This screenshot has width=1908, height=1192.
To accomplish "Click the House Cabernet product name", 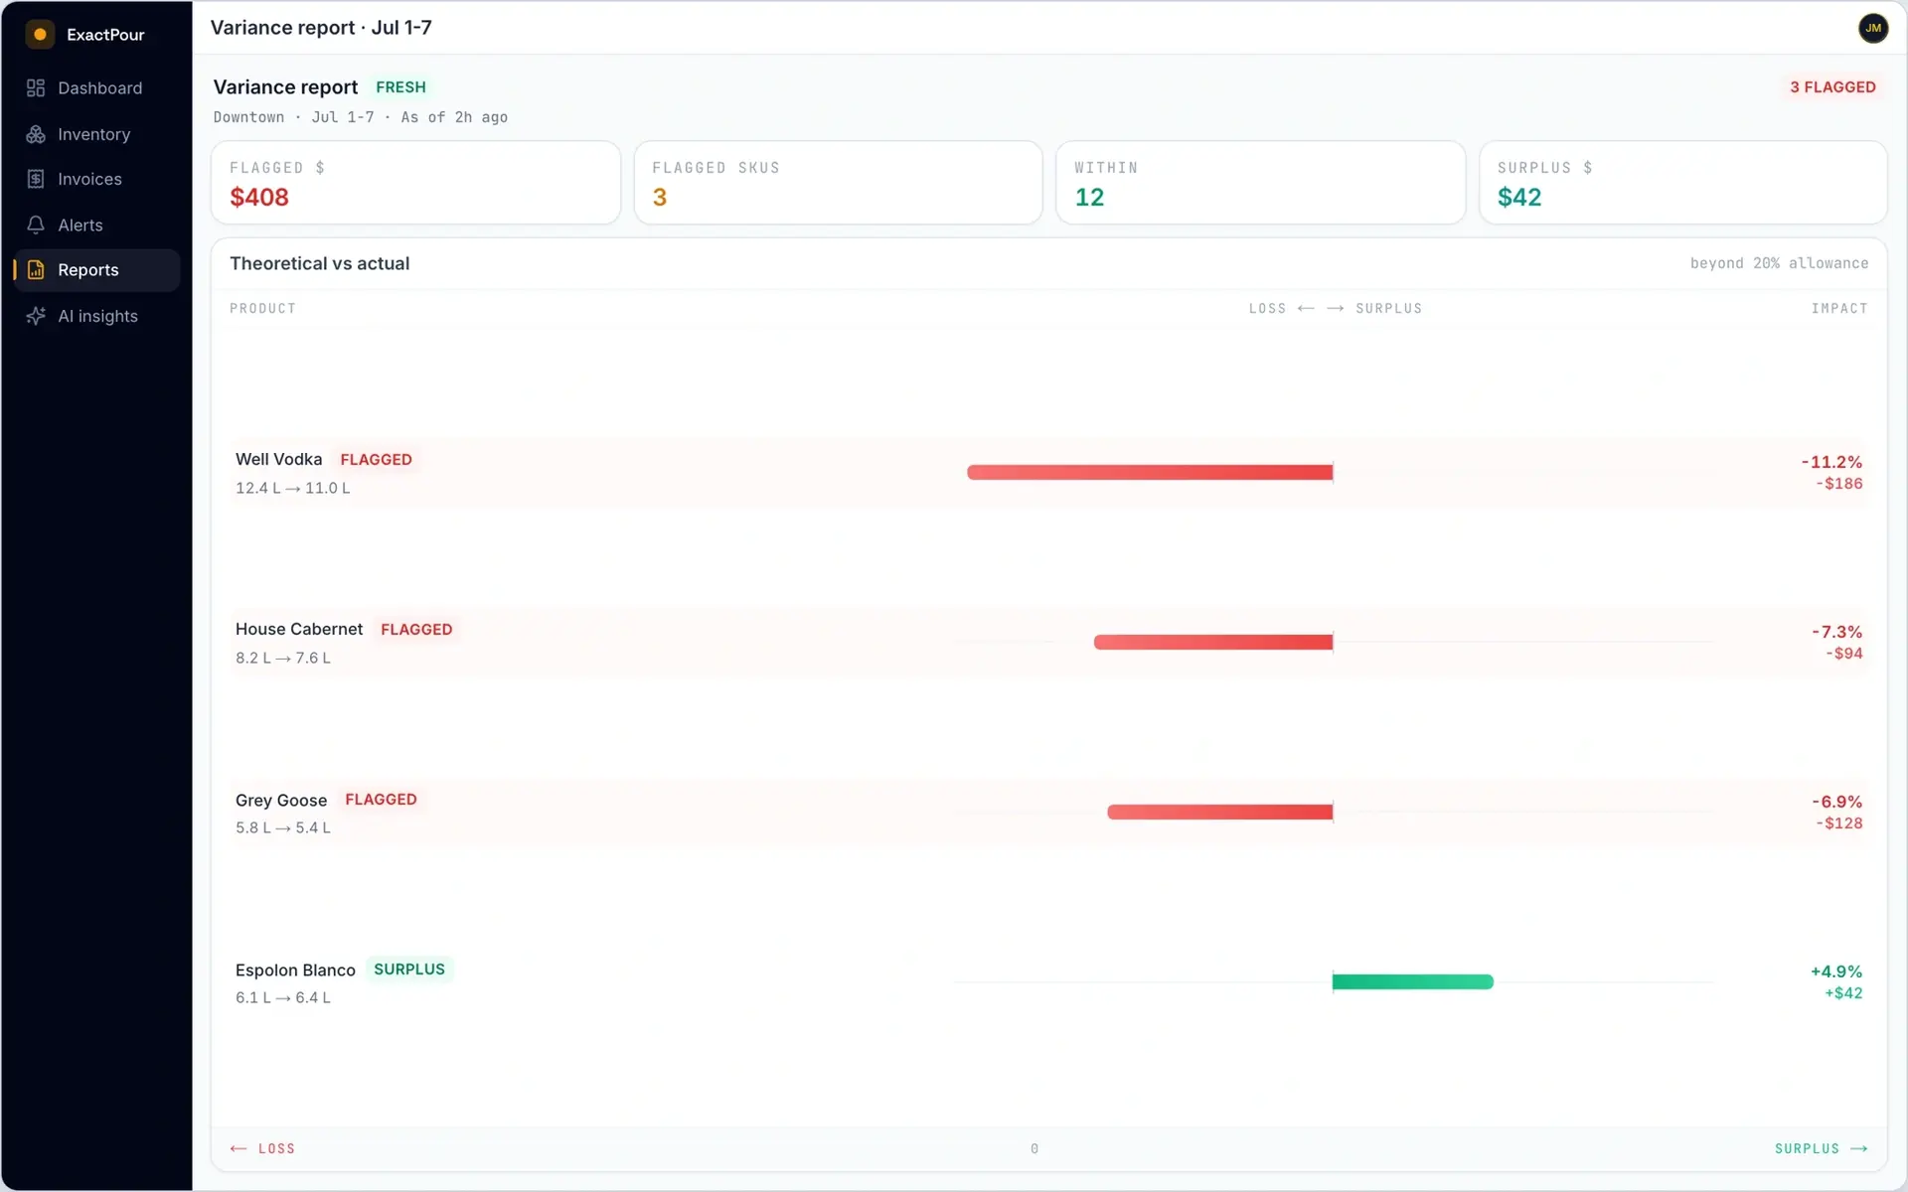I will [x=299, y=629].
